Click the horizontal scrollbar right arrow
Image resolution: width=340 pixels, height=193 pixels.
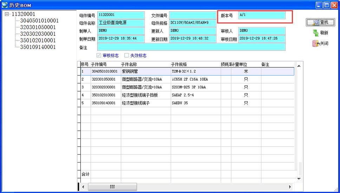tap(290, 187)
